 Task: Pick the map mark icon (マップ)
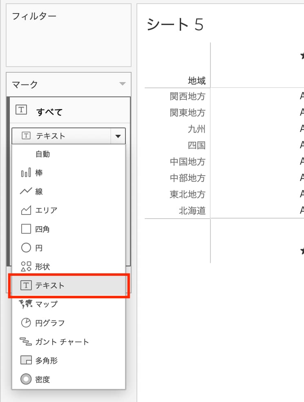pos(26,304)
